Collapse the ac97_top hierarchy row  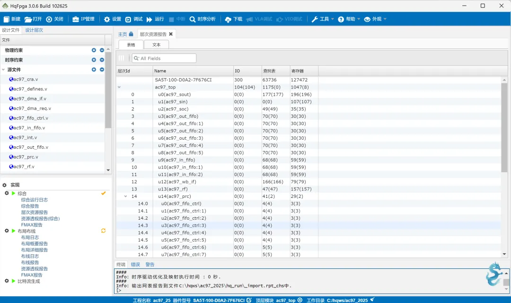(x=119, y=87)
